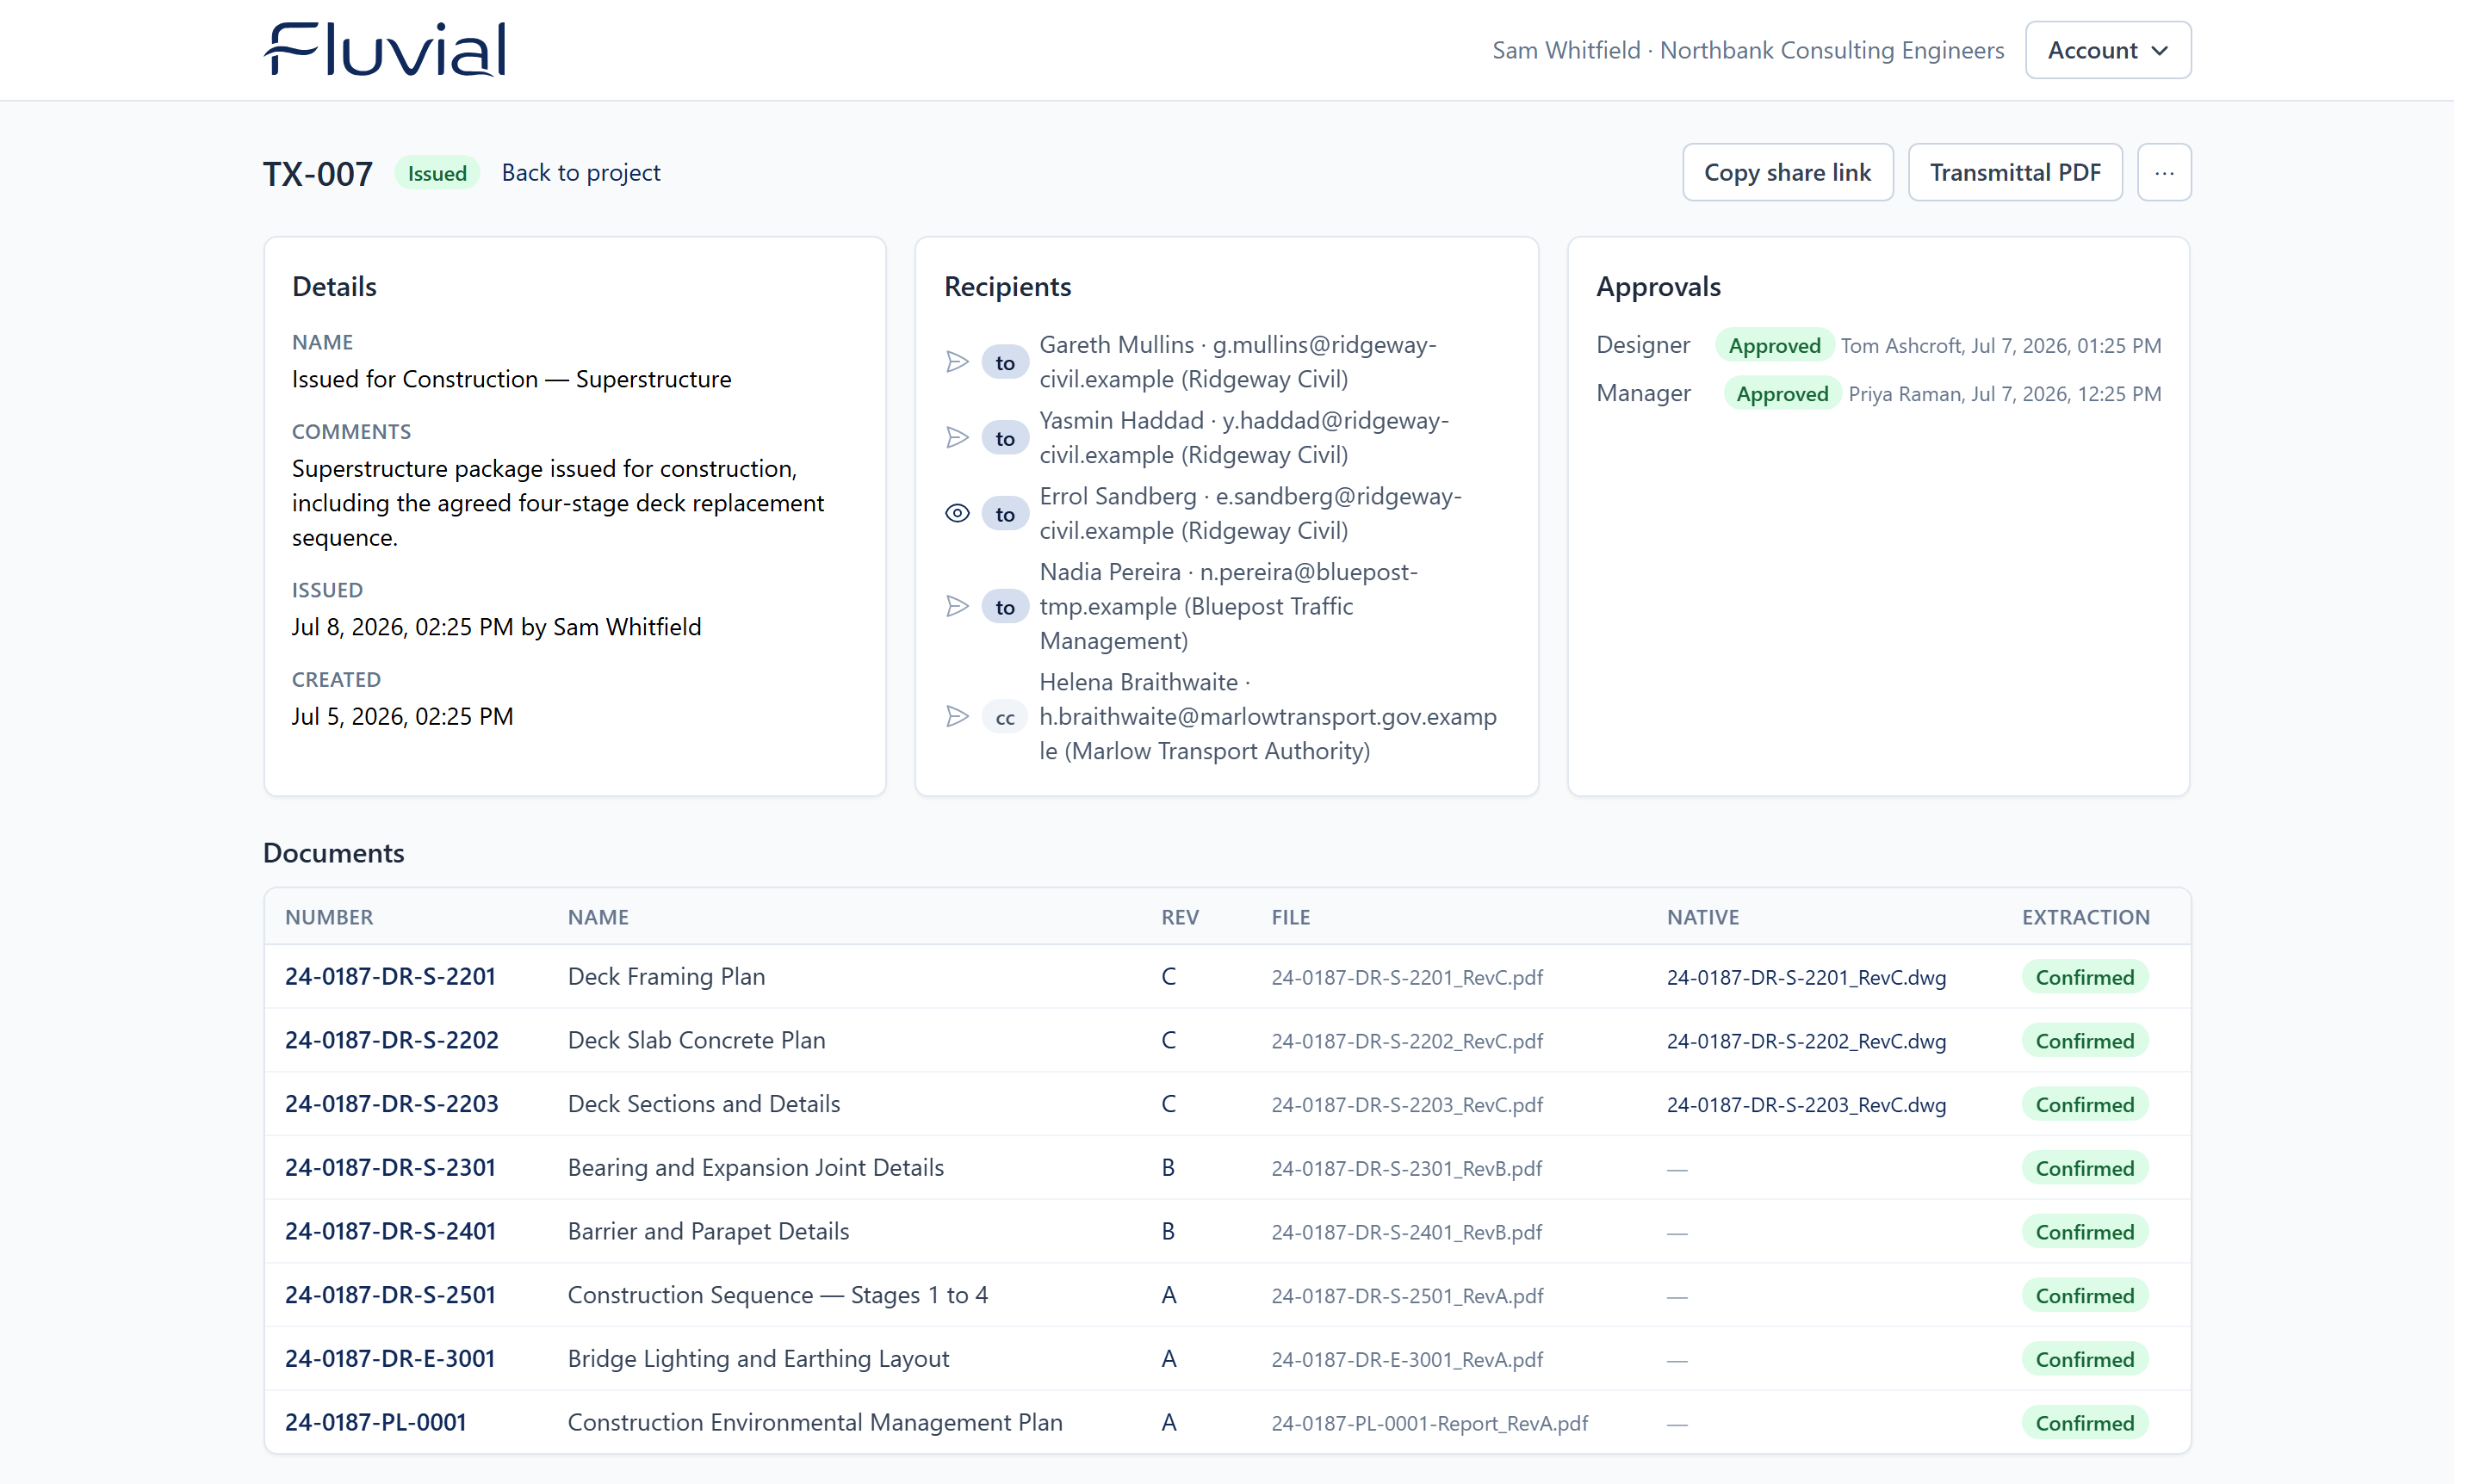The image size is (2480, 1484).
Task: Click 'Sam Whitfield · Northbank Consulting Engineers' text
Action: pyautogui.click(x=1749, y=50)
